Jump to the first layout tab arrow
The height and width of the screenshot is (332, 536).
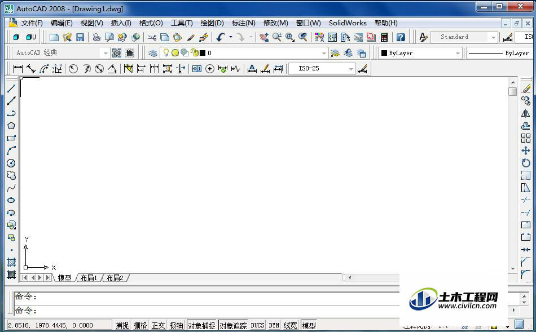pyautogui.click(x=25, y=278)
